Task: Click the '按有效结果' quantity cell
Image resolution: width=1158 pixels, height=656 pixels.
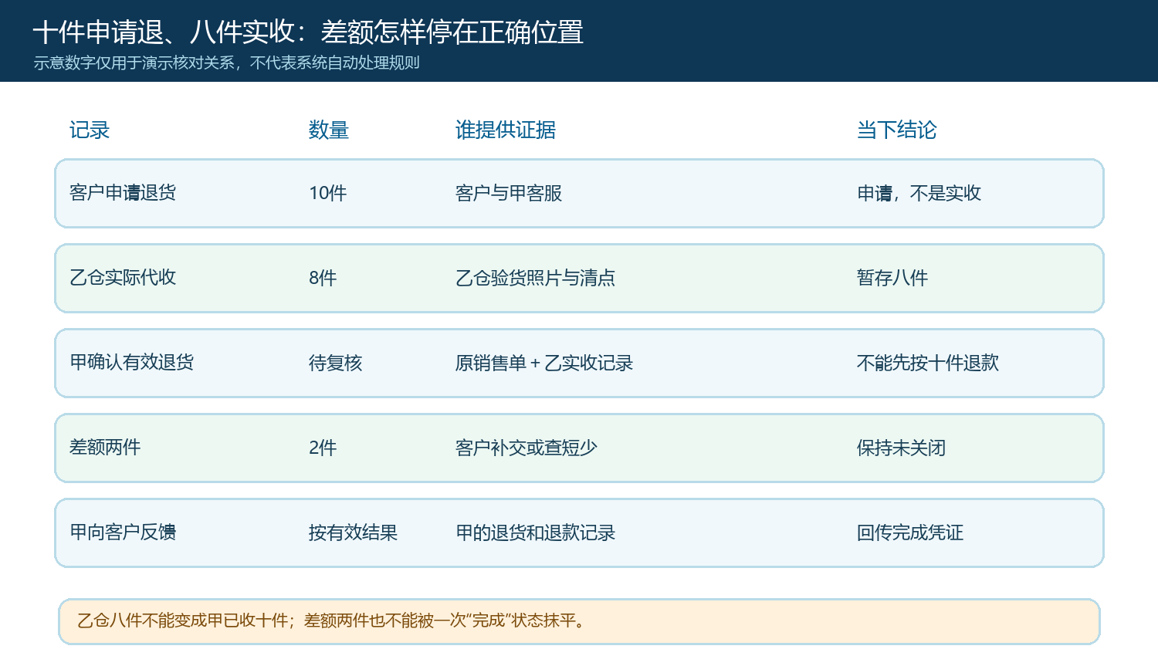Action: [354, 533]
